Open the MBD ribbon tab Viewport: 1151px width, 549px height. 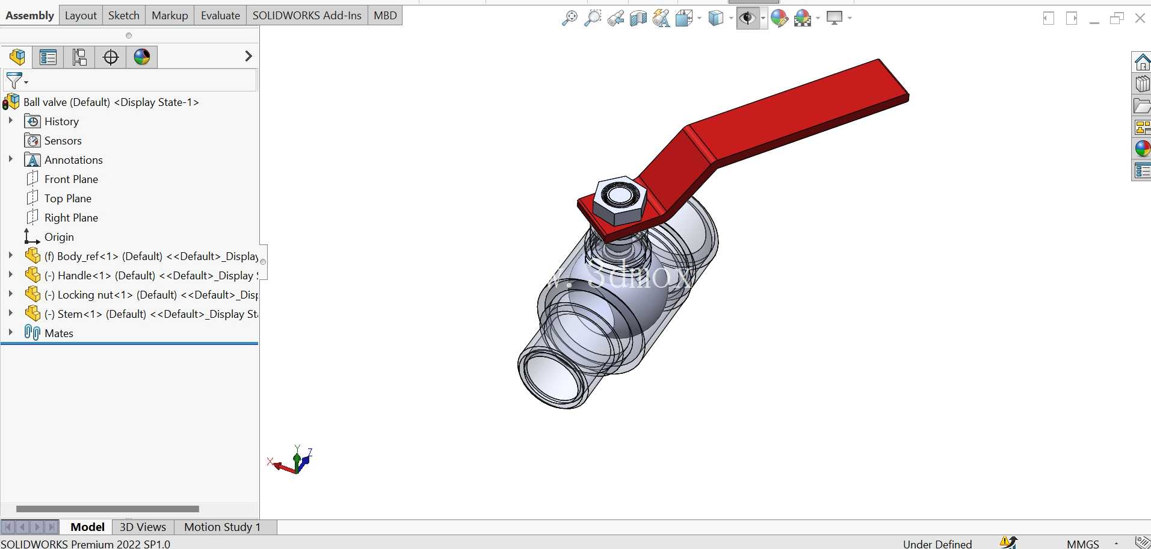click(385, 16)
